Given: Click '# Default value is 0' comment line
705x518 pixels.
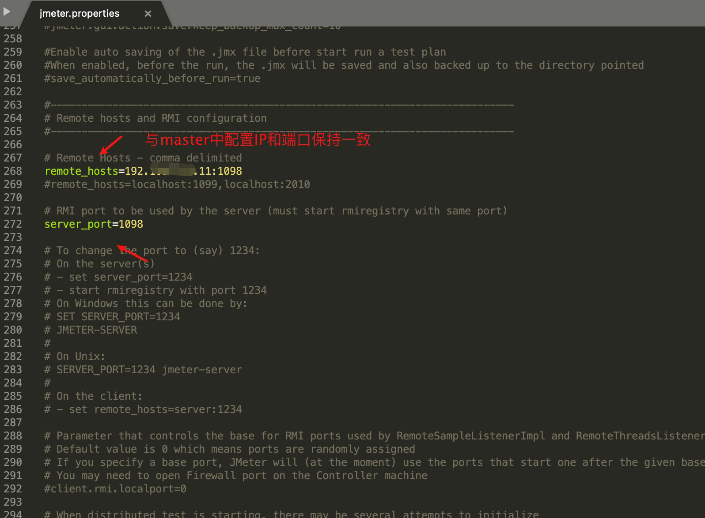Looking at the screenshot, I should (230, 449).
